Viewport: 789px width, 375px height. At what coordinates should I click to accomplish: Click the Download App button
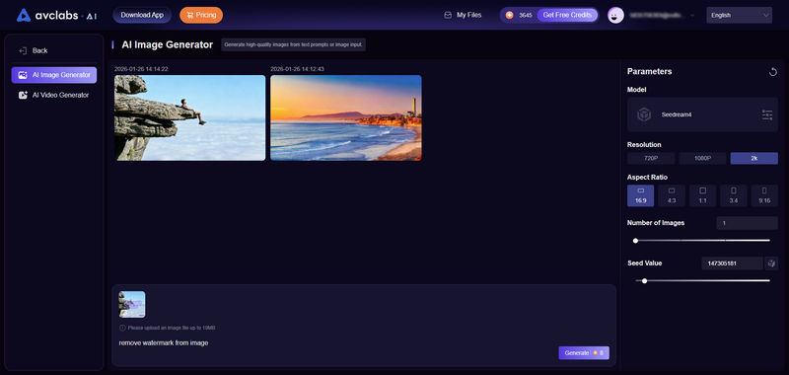[x=142, y=15]
